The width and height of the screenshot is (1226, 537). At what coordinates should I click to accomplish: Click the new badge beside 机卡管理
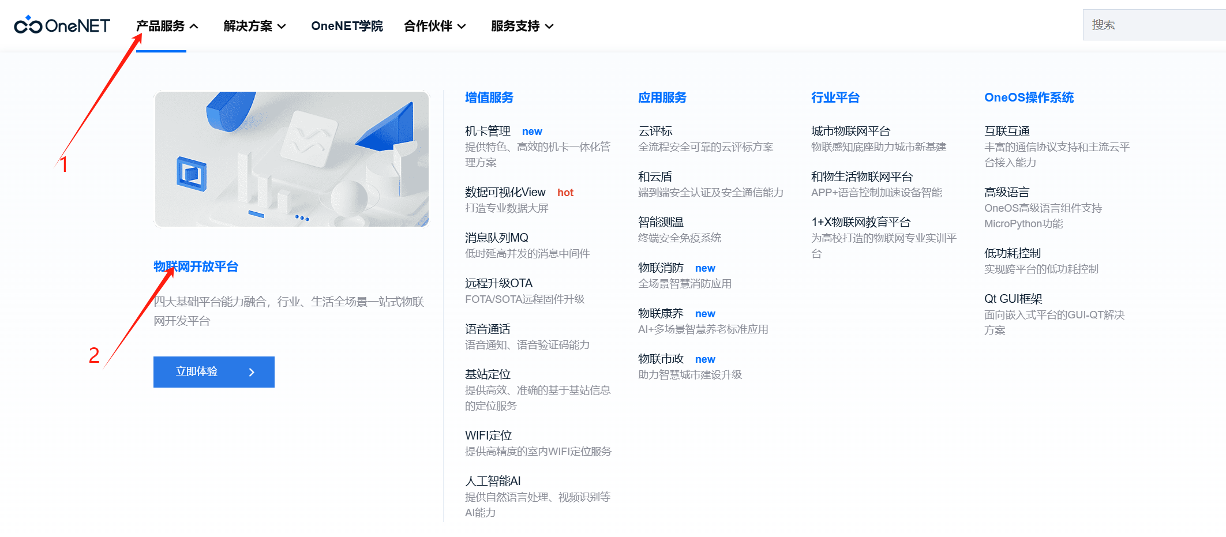point(532,132)
